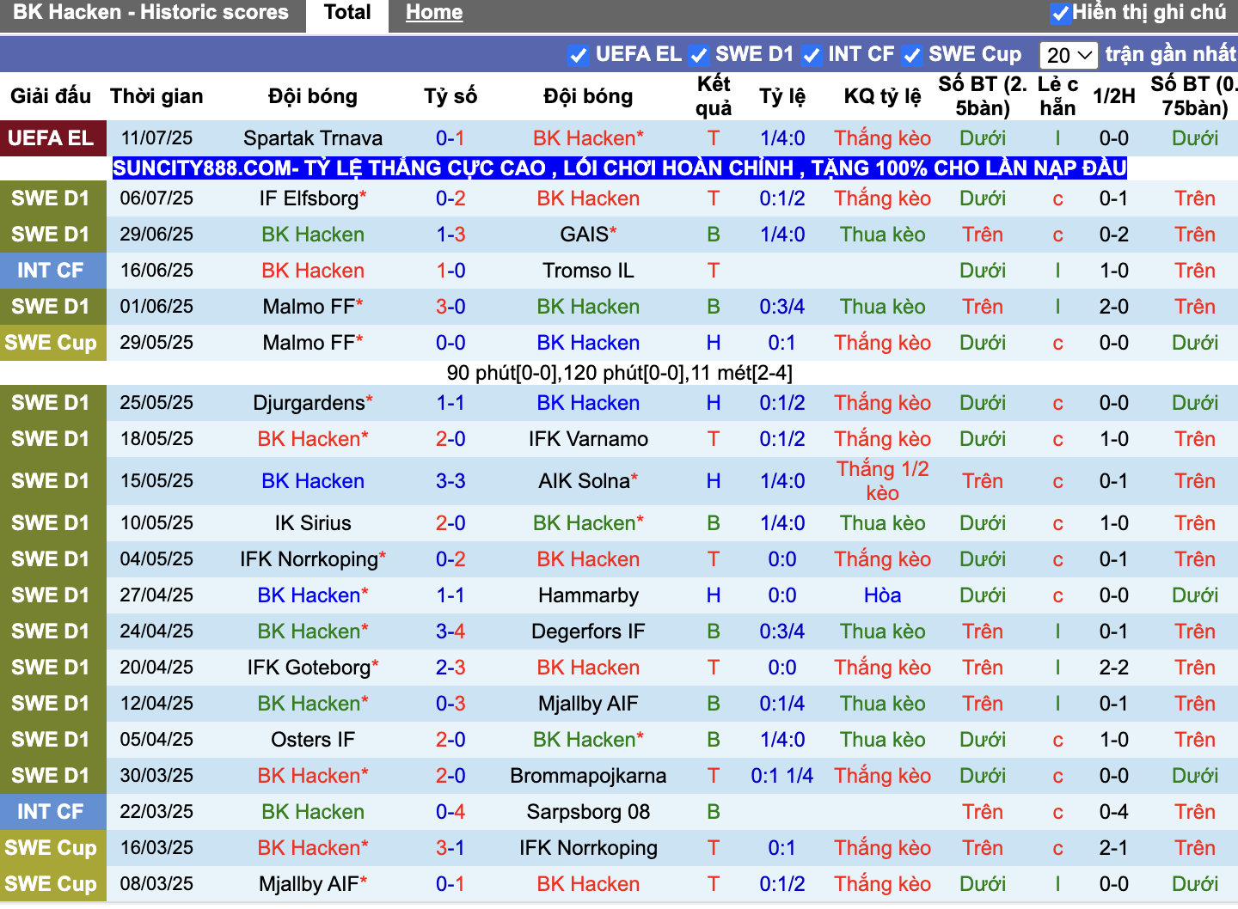Open the Home tab link
The image size is (1238, 909).
click(x=434, y=13)
